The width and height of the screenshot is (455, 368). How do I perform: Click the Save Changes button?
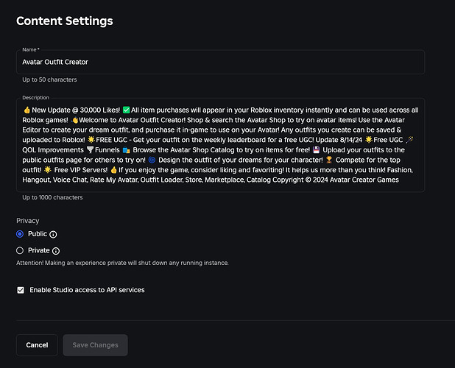95,345
